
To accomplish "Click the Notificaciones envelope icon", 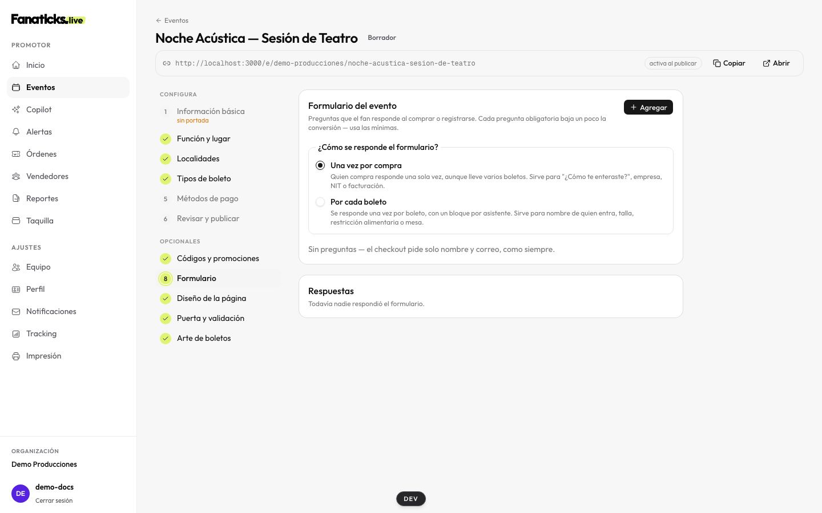I will [x=16, y=311].
